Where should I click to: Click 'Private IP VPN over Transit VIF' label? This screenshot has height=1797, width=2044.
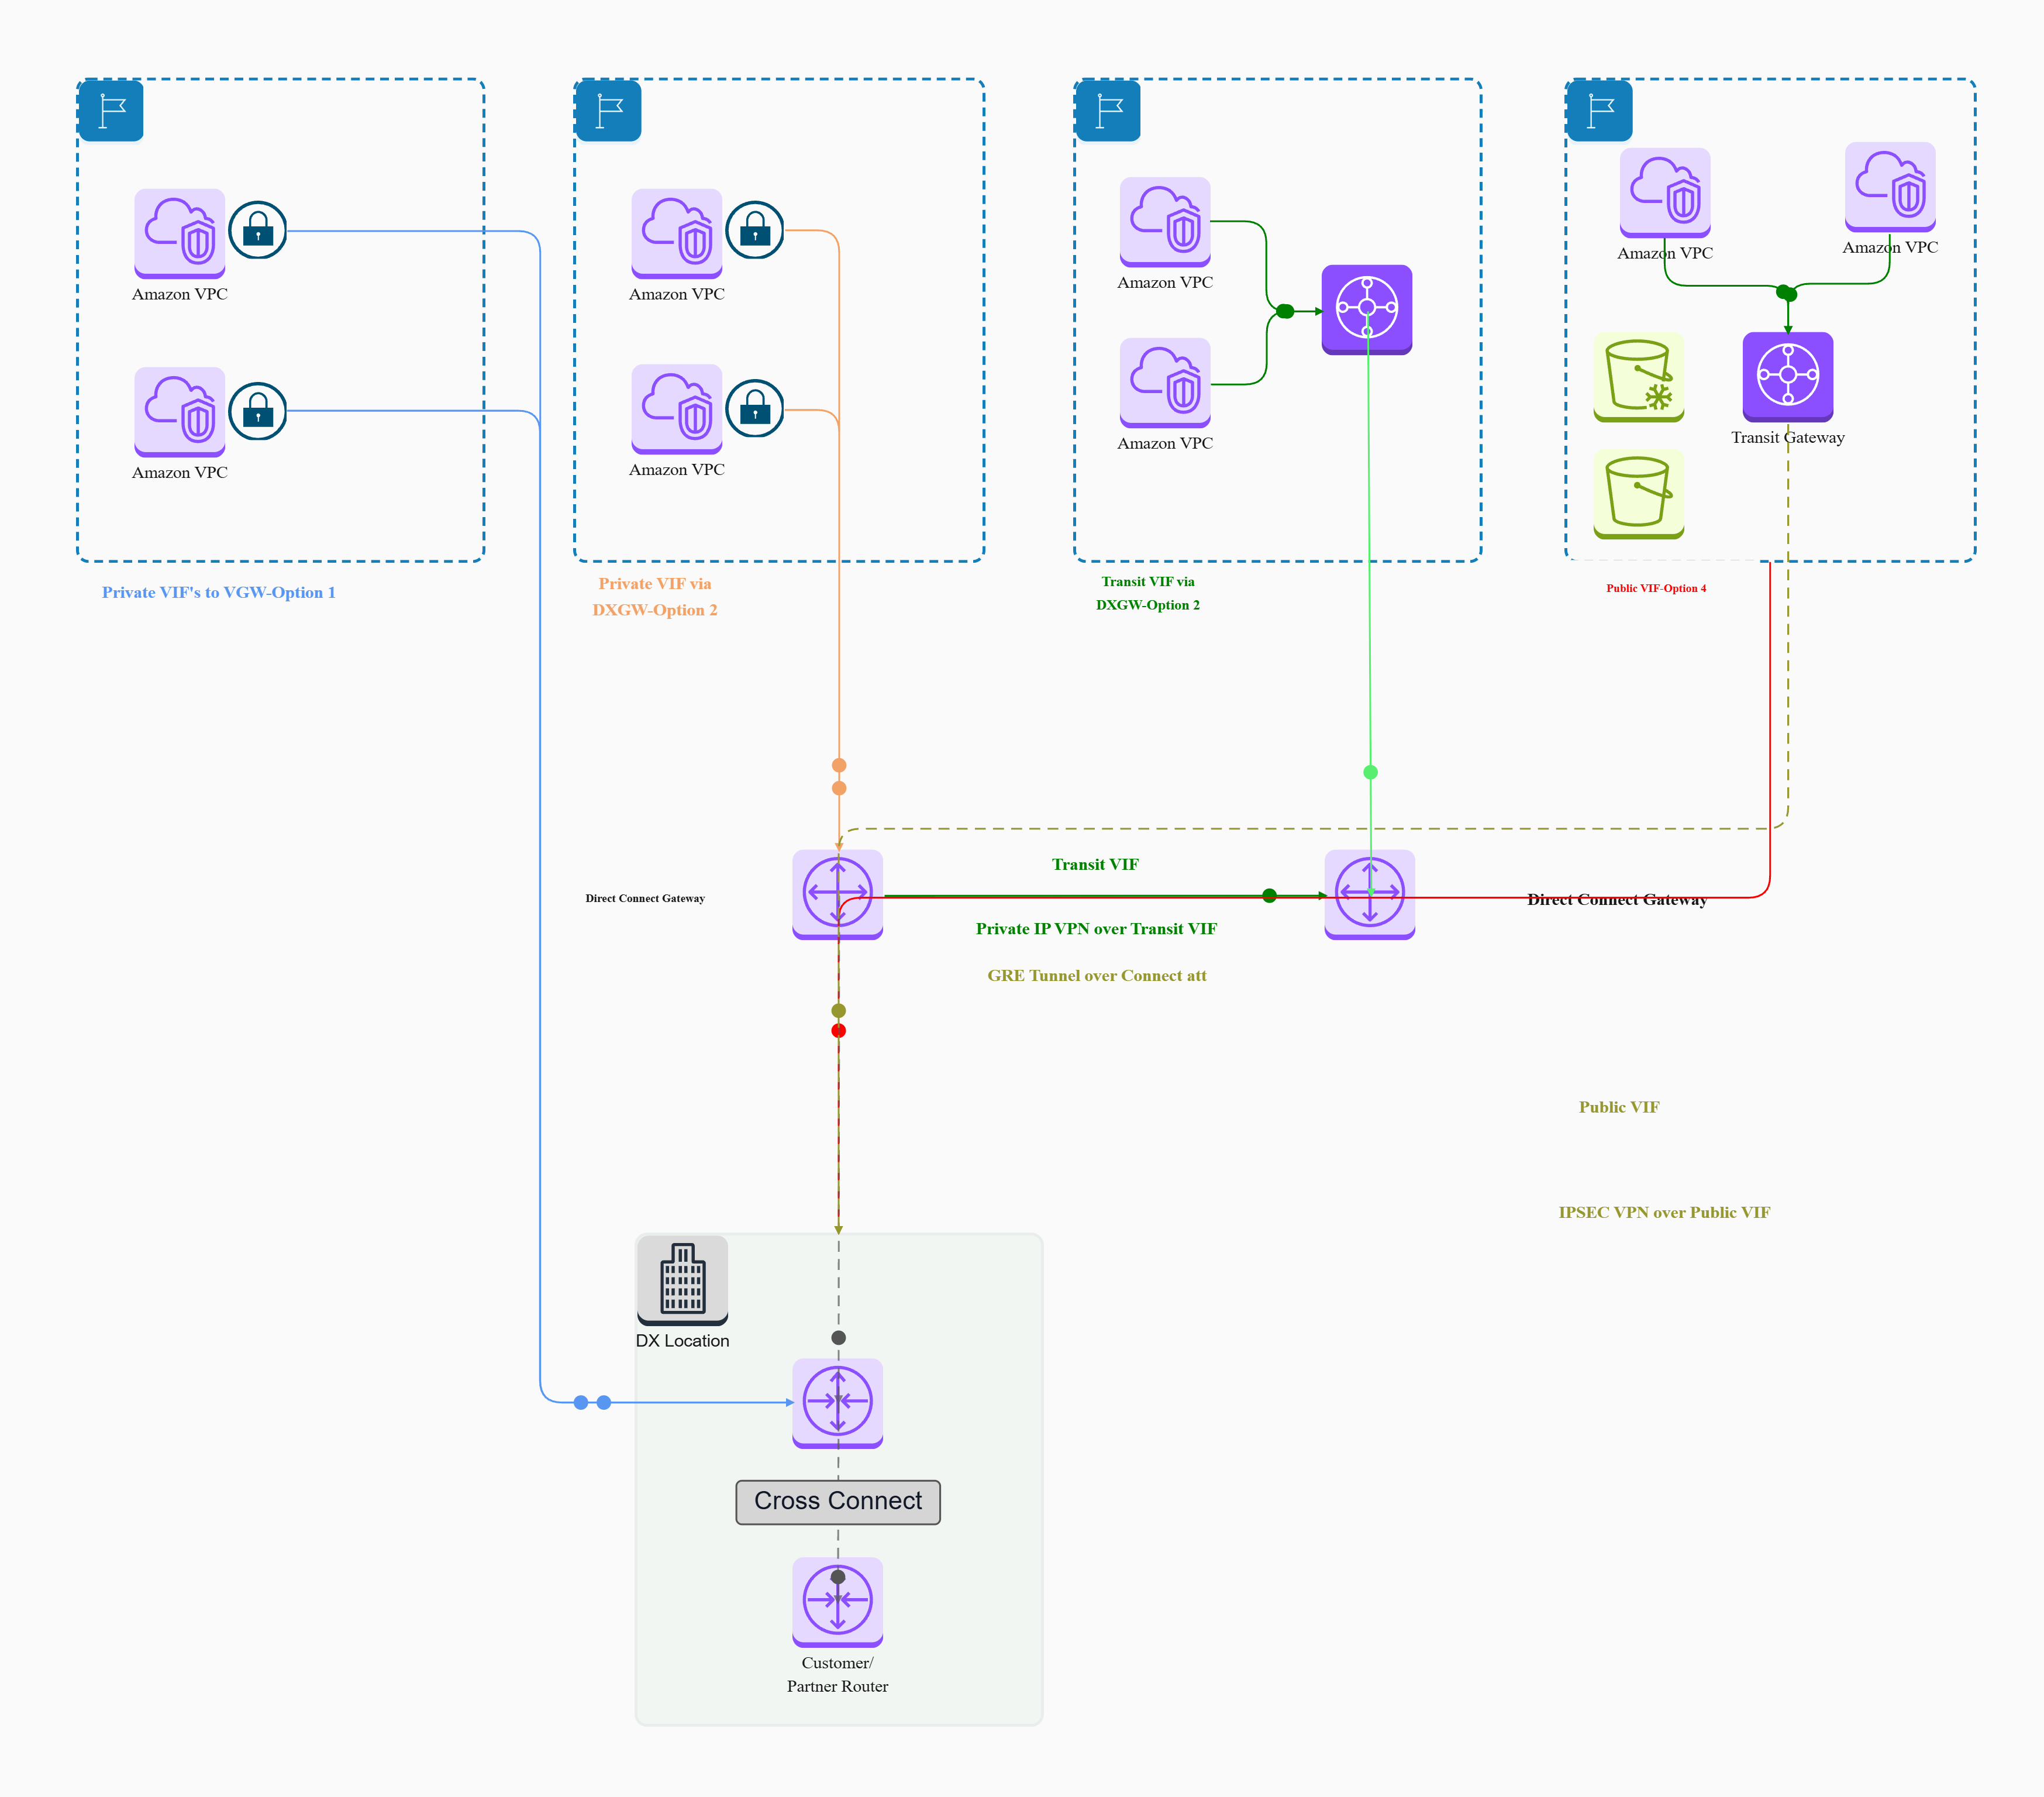coord(1096,928)
